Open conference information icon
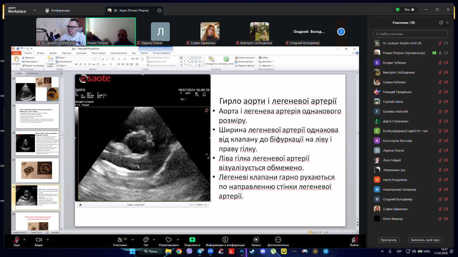The height and width of the screenshot is (257, 458). click(x=225, y=240)
